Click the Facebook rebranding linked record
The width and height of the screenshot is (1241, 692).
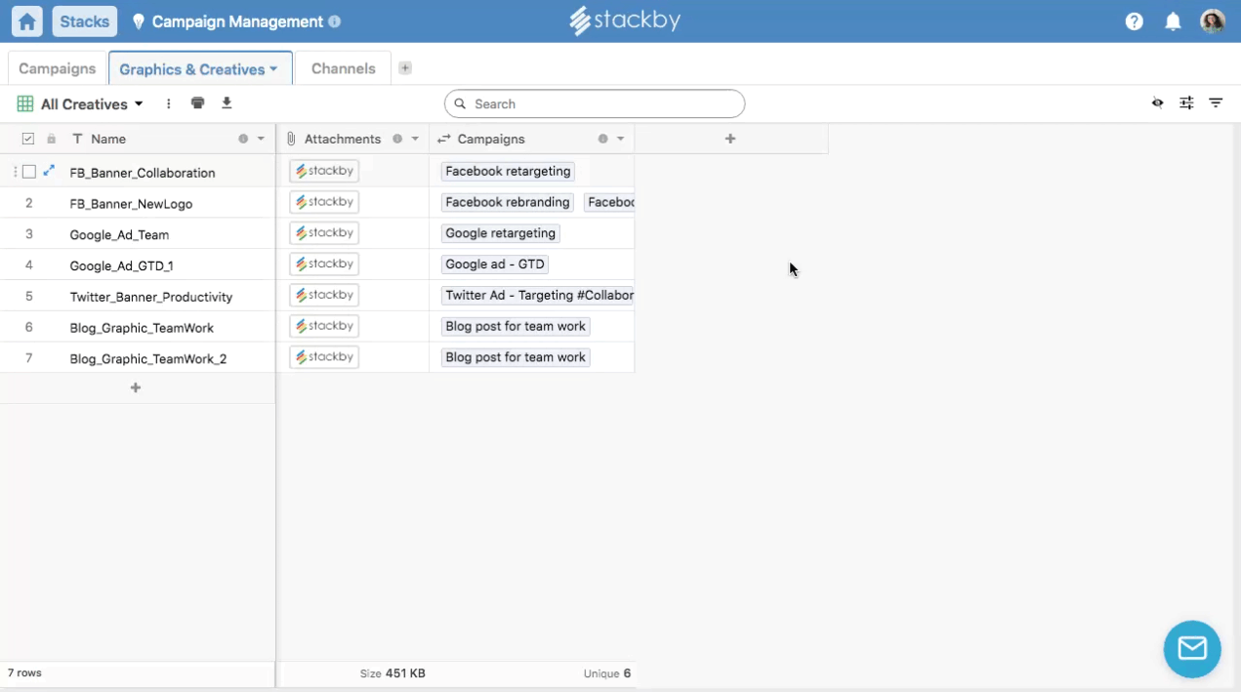[x=508, y=202]
